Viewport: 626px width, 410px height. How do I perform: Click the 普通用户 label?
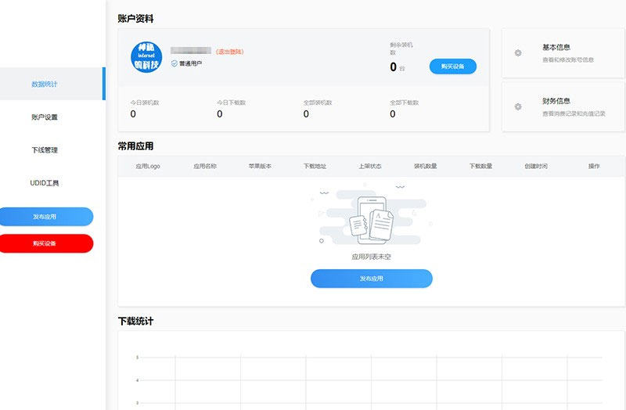pos(190,63)
